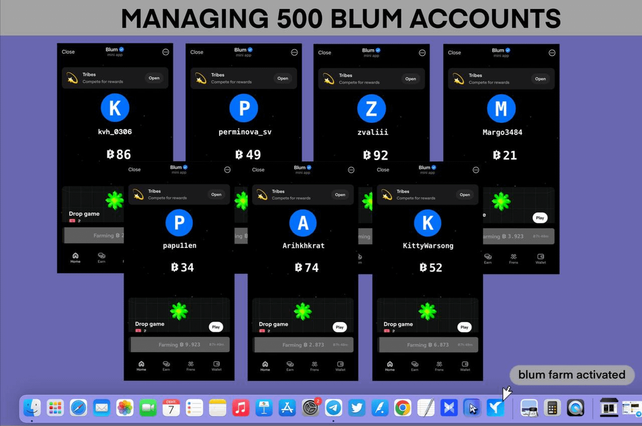Go to Home tab in kvh_0306 window
The height and width of the screenshot is (426, 642).
tap(75, 258)
